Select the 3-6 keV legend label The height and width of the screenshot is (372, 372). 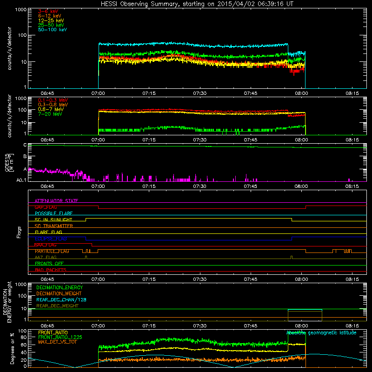click(x=48, y=11)
